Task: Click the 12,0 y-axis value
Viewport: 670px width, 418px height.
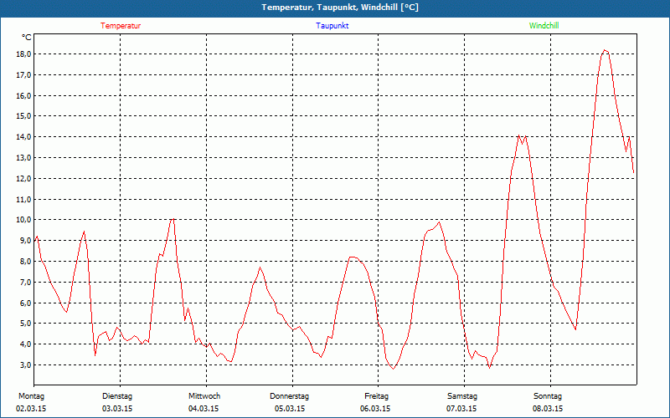Action: [x=23, y=178]
